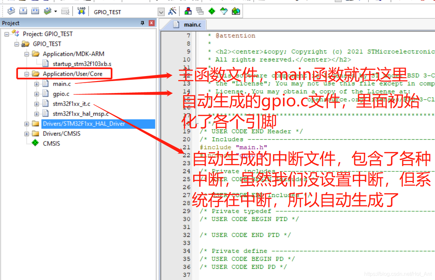
Task: Click the 'USER CODE BEGIN PTD' comment
Action: point(249,219)
